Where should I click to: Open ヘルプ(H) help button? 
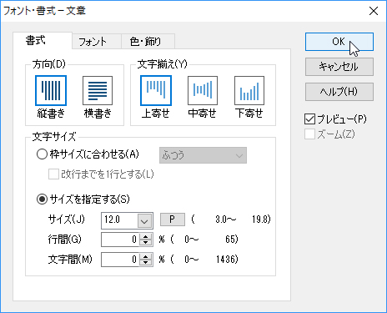tap(339, 92)
